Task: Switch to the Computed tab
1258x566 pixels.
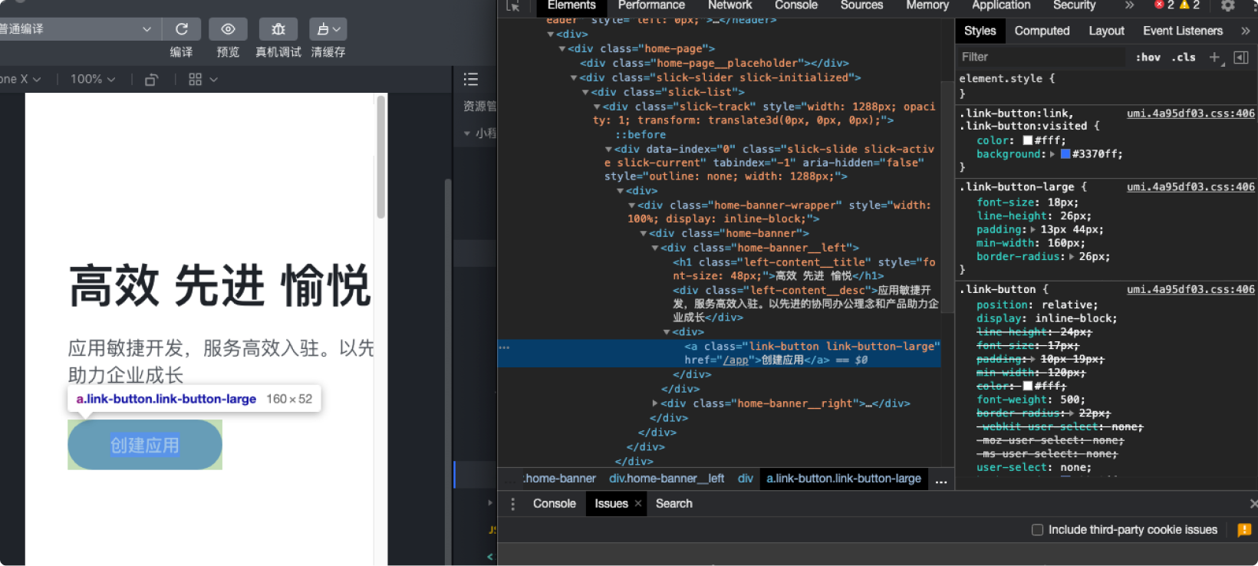Action: click(x=1041, y=31)
